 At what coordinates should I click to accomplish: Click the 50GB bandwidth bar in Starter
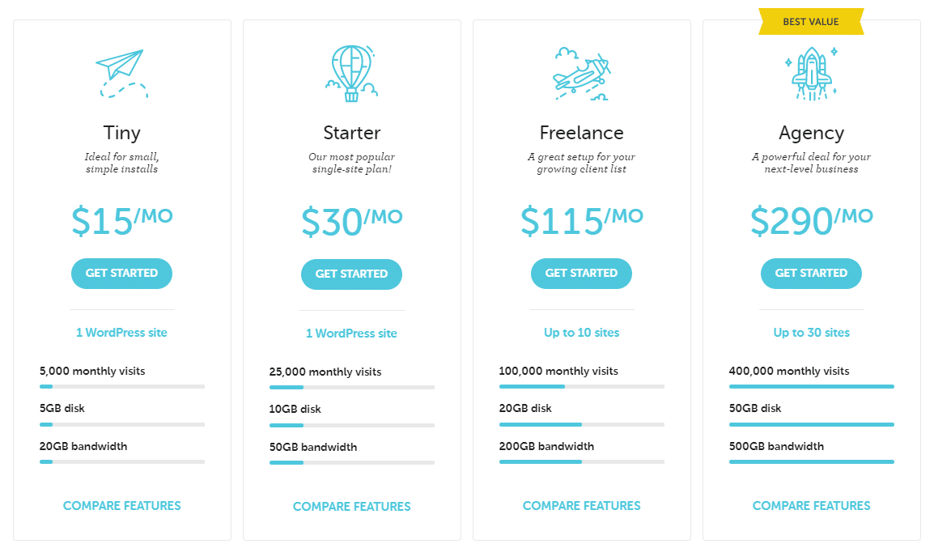coord(351,462)
